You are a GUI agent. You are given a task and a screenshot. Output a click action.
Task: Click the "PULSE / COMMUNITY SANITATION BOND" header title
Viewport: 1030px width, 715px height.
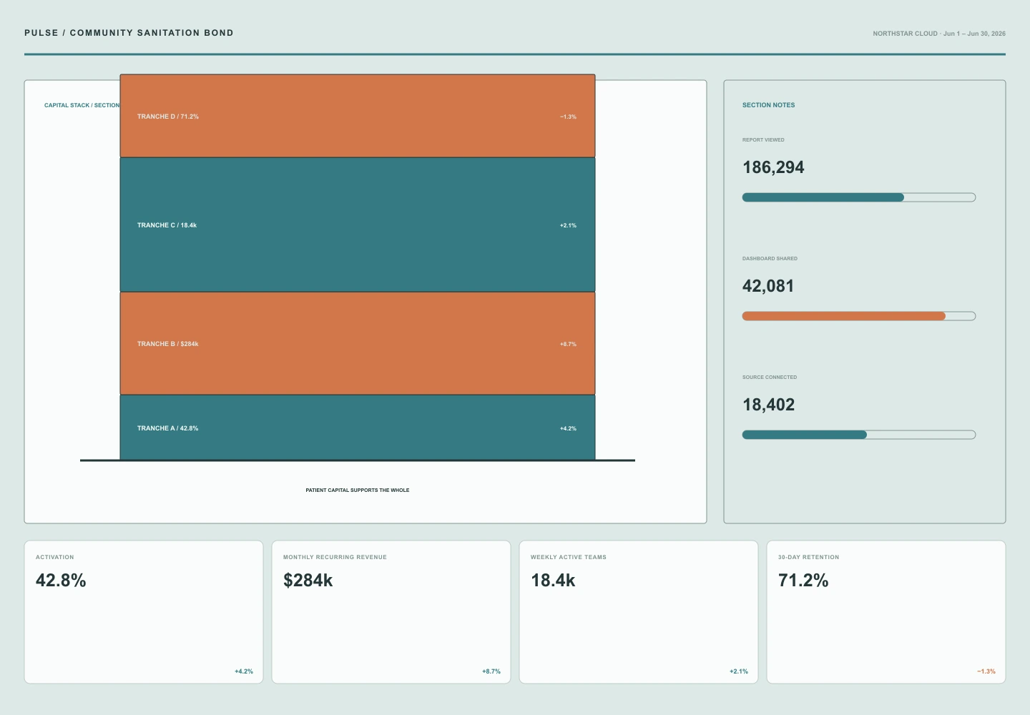129,33
